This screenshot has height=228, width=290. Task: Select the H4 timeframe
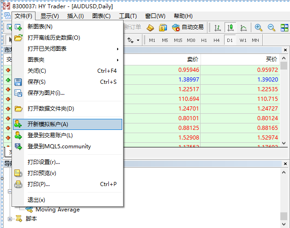click(216, 40)
